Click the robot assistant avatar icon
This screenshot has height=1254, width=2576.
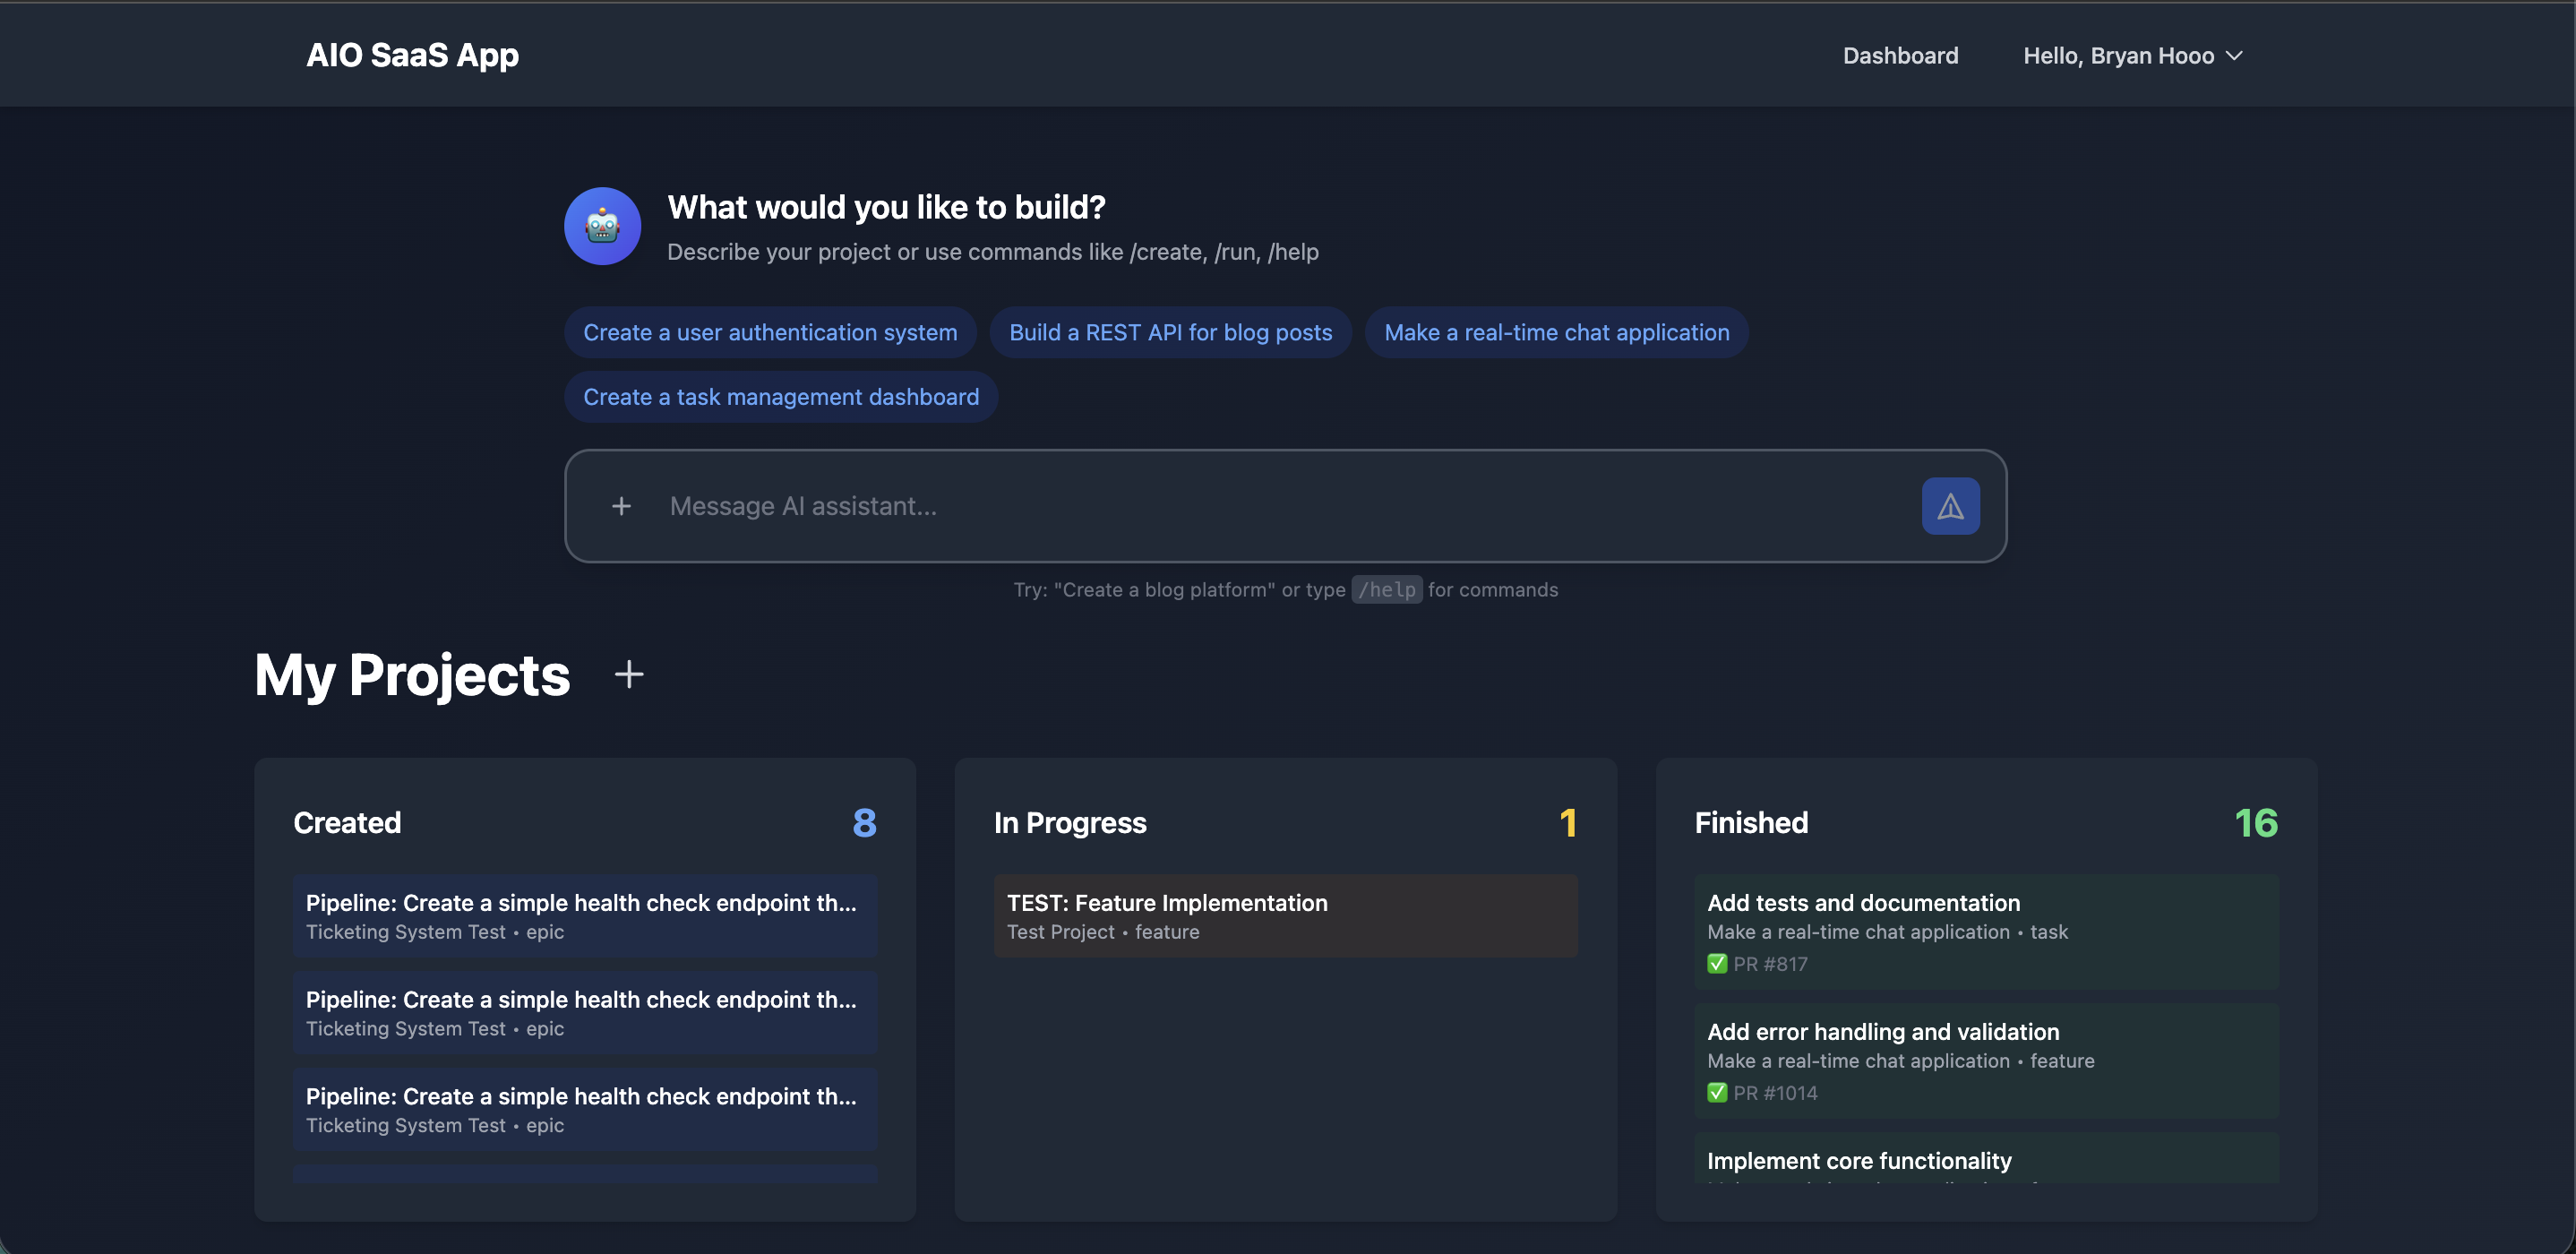pos(602,226)
